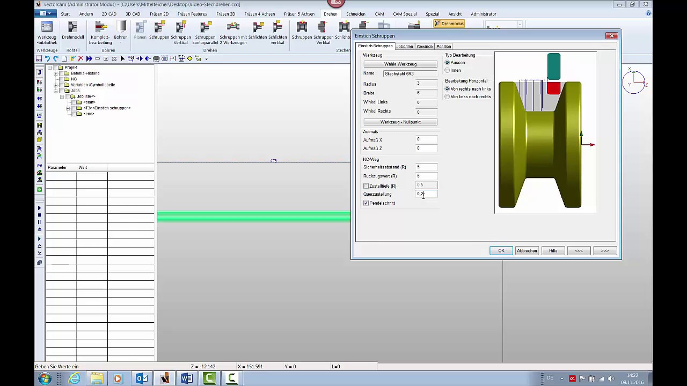Select the Aussen radio button
This screenshot has width=687, height=386.
tap(447, 63)
